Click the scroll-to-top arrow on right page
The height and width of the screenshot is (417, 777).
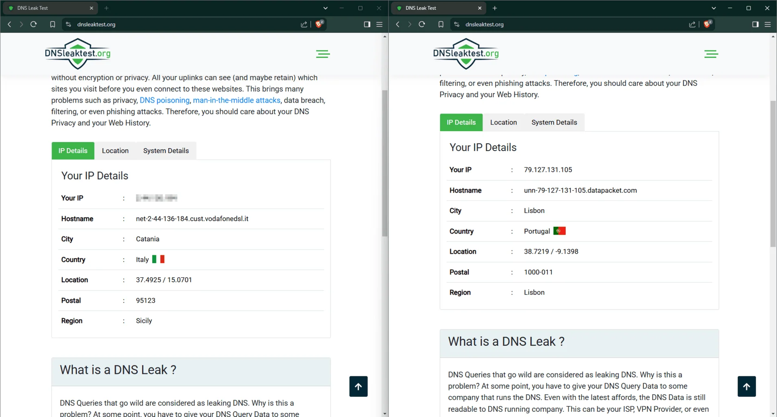[x=746, y=386]
